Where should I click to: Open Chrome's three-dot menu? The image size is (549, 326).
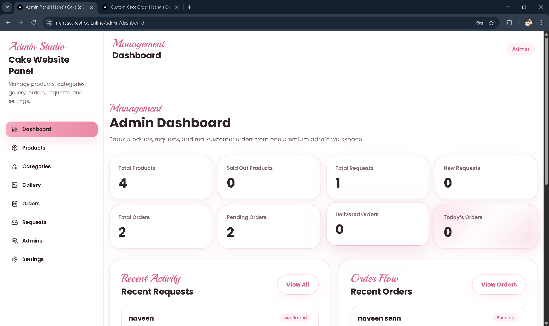coord(541,23)
